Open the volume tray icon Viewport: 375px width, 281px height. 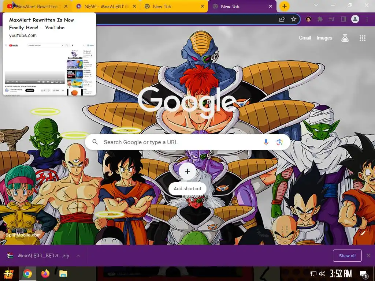322,274
